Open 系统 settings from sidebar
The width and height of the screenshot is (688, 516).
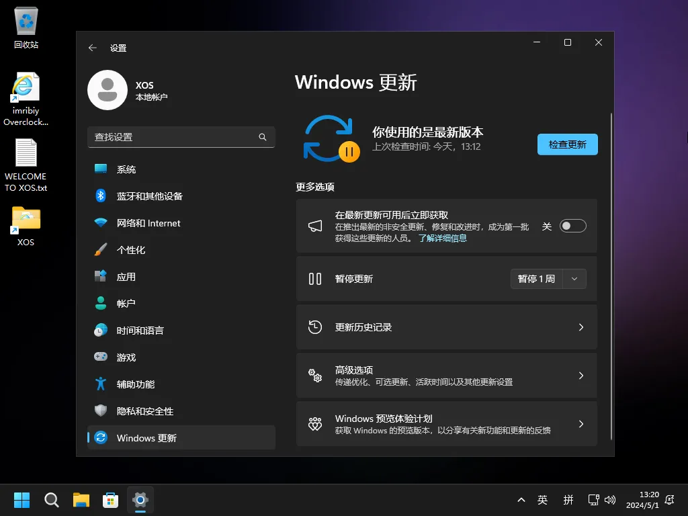point(127,169)
